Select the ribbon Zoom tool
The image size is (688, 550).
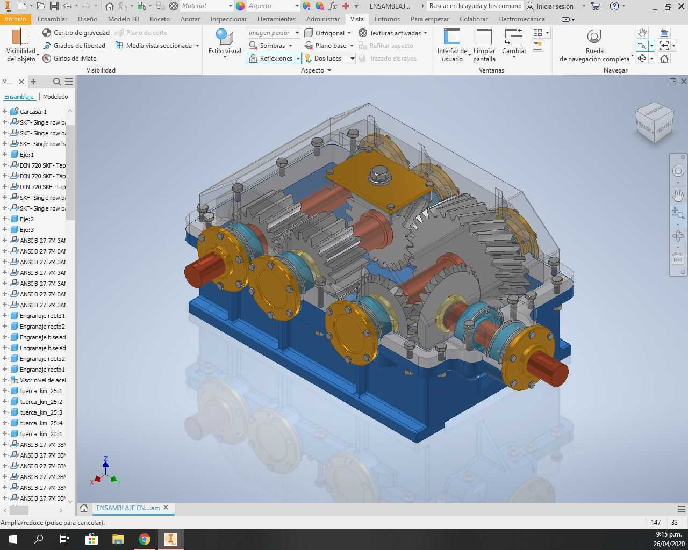(642, 46)
